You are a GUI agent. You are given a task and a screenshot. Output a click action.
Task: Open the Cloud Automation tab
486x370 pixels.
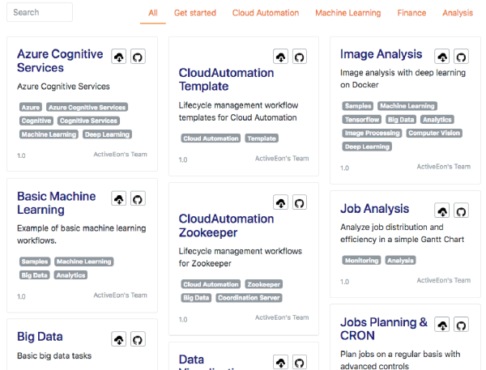click(266, 13)
